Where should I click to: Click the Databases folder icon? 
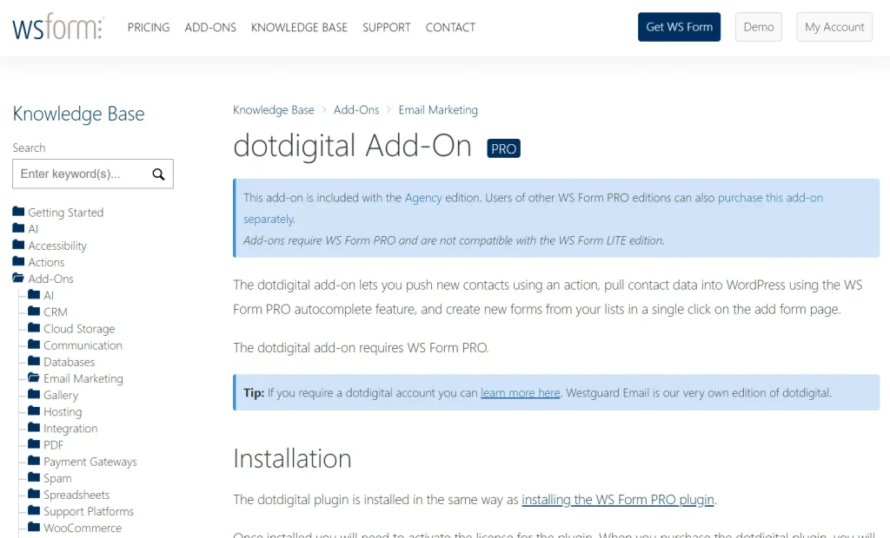point(34,361)
